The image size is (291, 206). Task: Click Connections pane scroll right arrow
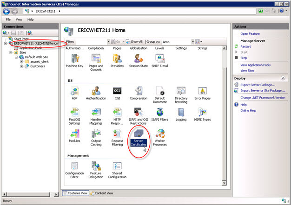(x=56, y=194)
